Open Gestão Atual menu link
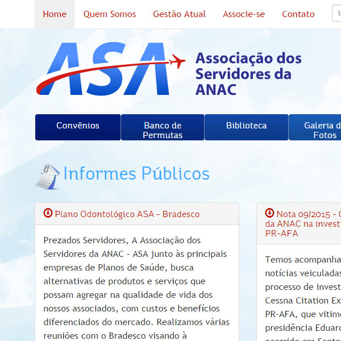Viewport: 341px width, 341px height. click(x=179, y=14)
